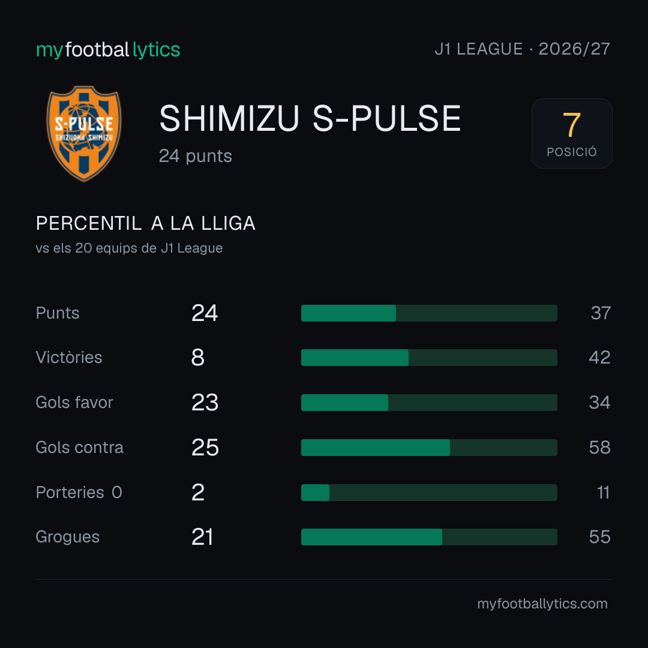
Task: Click the Shimizu S-Pulse club crest
Action: (84, 133)
